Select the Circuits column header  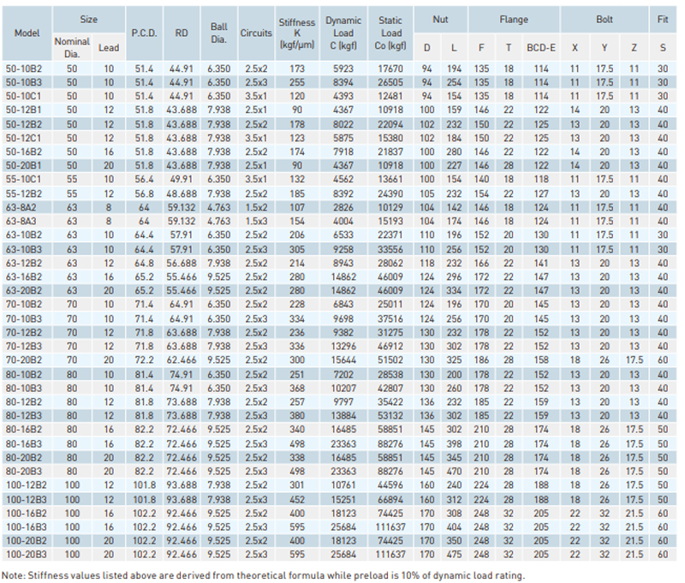click(x=256, y=33)
